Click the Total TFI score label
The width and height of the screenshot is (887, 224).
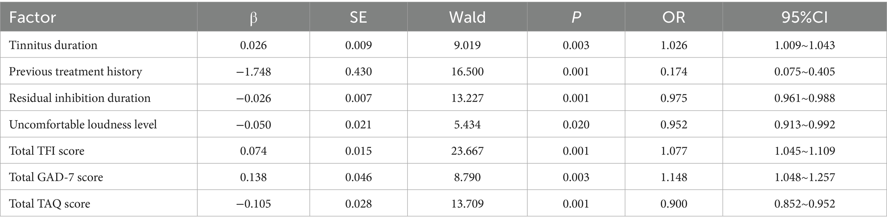(47, 151)
